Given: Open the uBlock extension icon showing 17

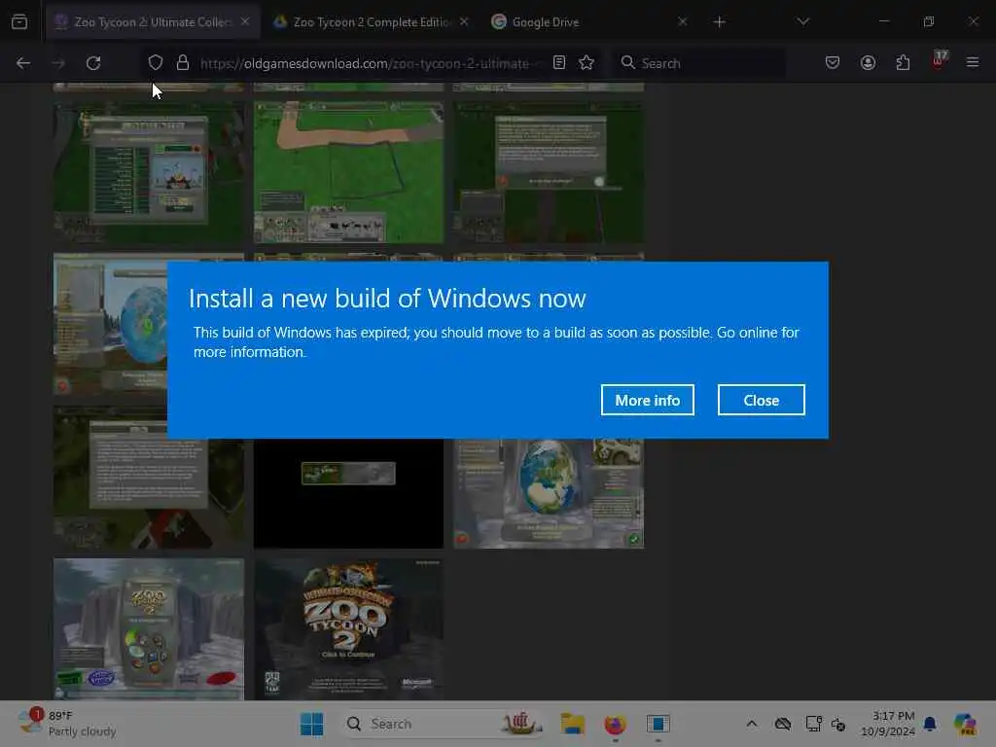Looking at the screenshot, I should coord(939,61).
